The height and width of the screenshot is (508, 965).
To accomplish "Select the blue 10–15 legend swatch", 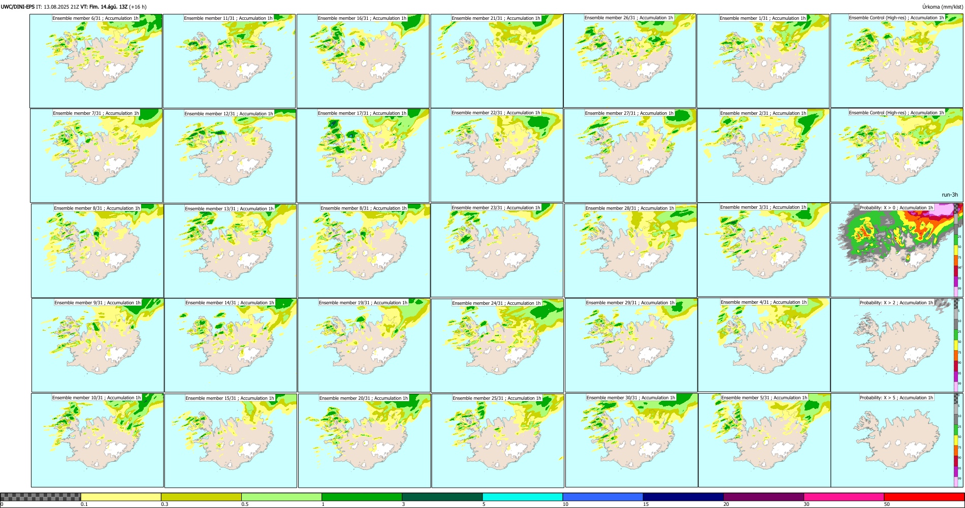I will pyautogui.click(x=603, y=497).
